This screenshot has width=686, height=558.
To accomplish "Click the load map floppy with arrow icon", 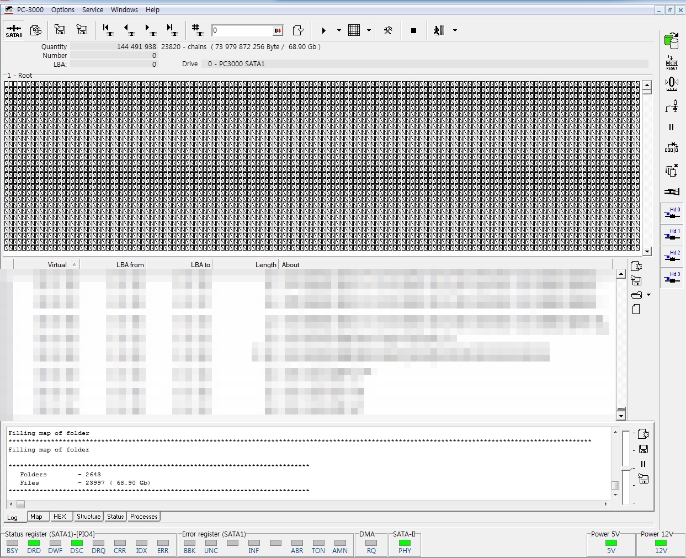I will tap(82, 30).
